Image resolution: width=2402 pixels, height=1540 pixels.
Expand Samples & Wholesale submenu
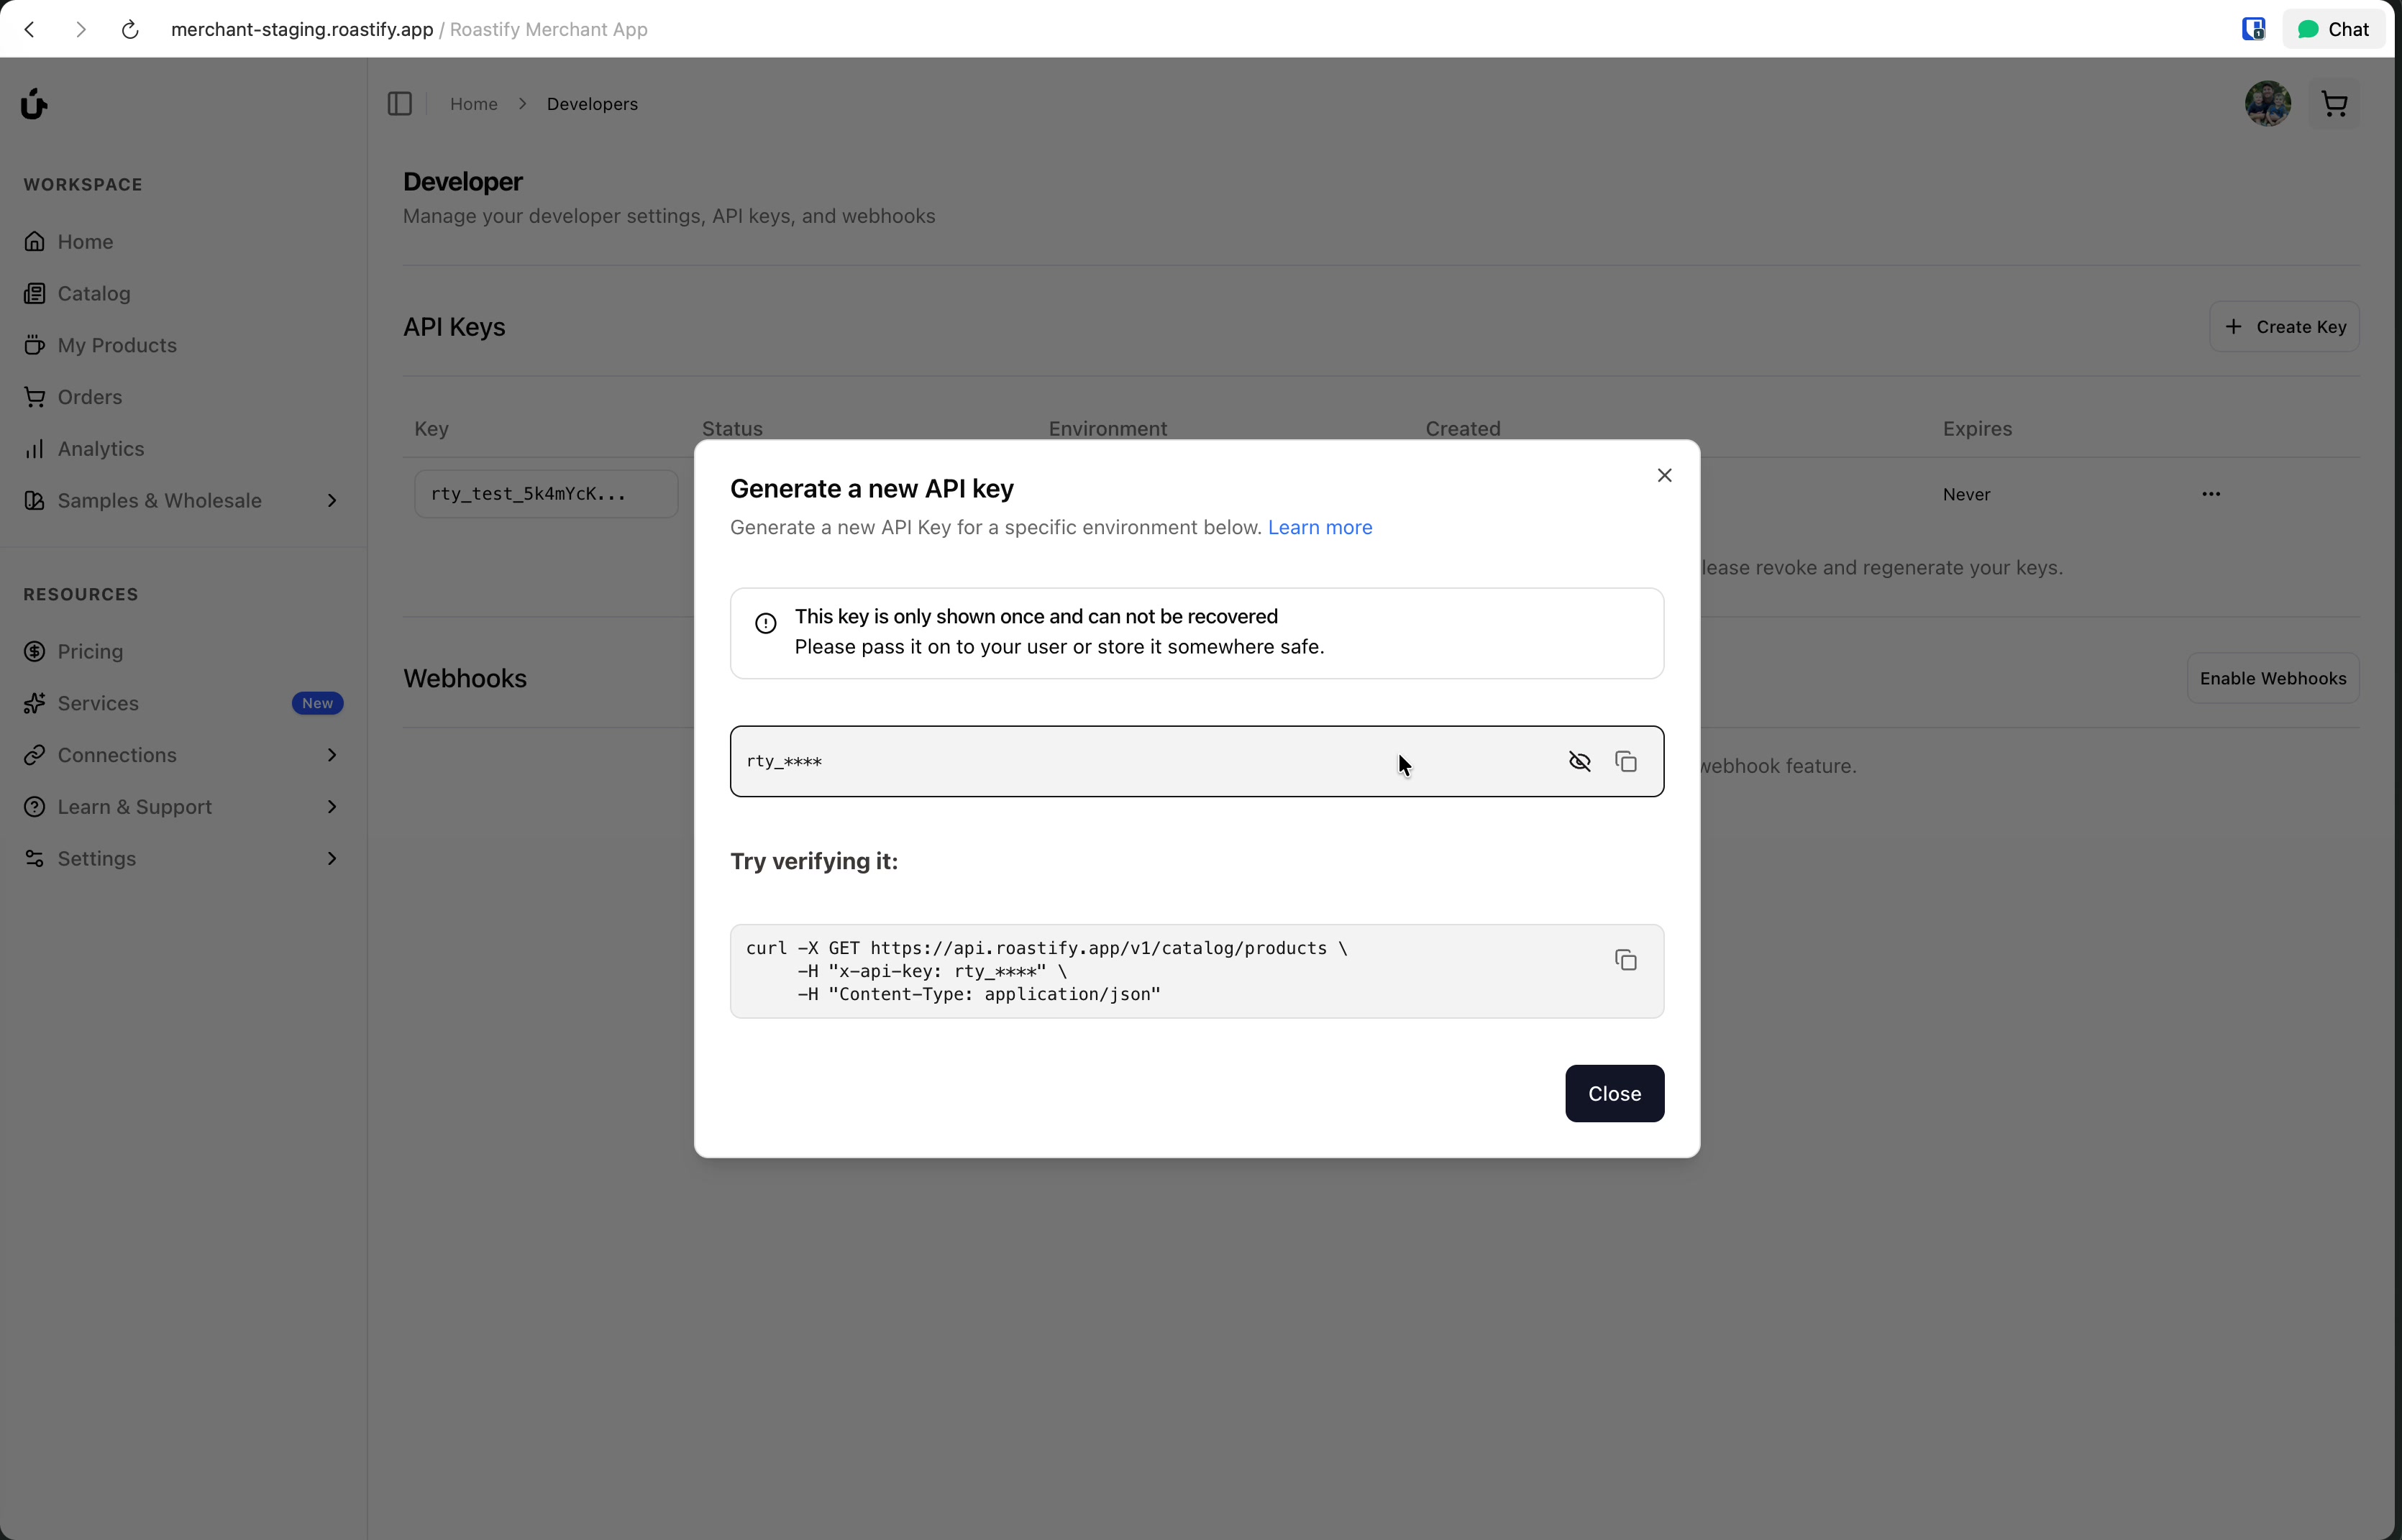pos(332,501)
